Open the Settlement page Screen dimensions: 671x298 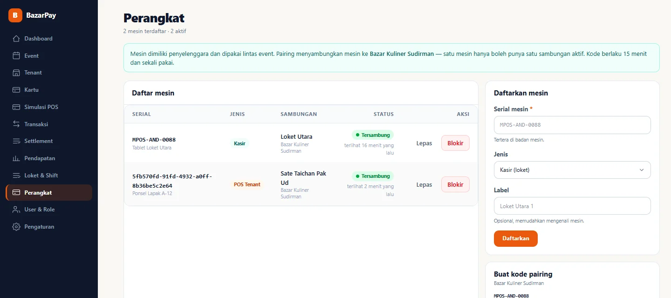[x=49, y=141]
